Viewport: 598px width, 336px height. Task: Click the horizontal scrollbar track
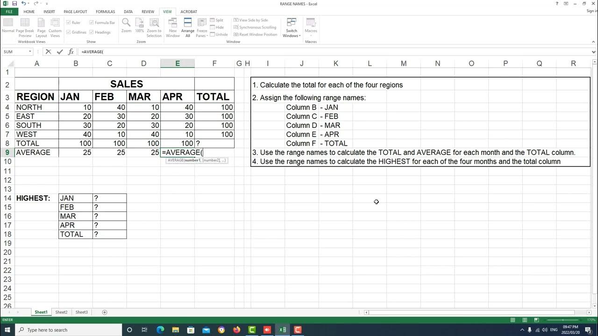[x=477, y=312]
